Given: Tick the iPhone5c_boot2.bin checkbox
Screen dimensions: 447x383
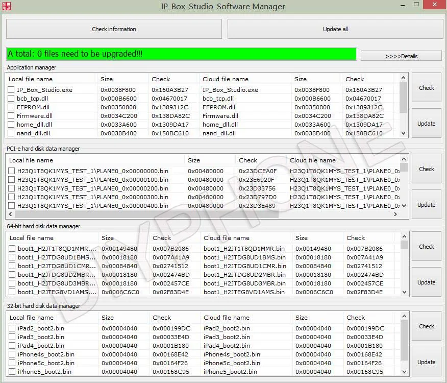Looking at the screenshot, I should (12, 363).
